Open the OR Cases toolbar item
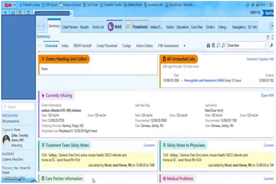Viewport: 276px width, 184px height. coord(50,5)
